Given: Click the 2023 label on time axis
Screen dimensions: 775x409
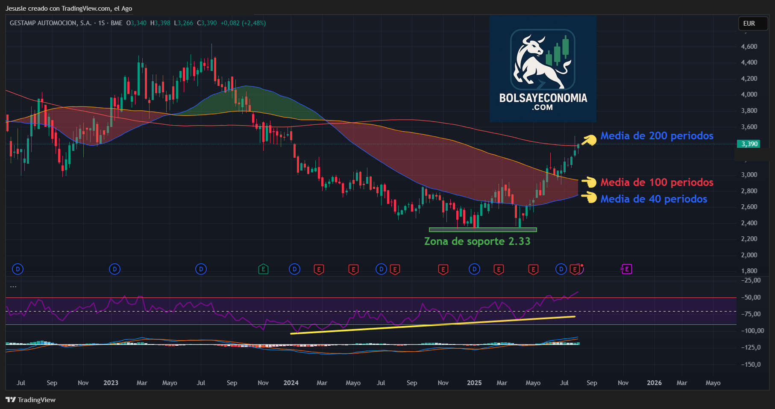Looking at the screenshot, I should [x=111, y=383].
